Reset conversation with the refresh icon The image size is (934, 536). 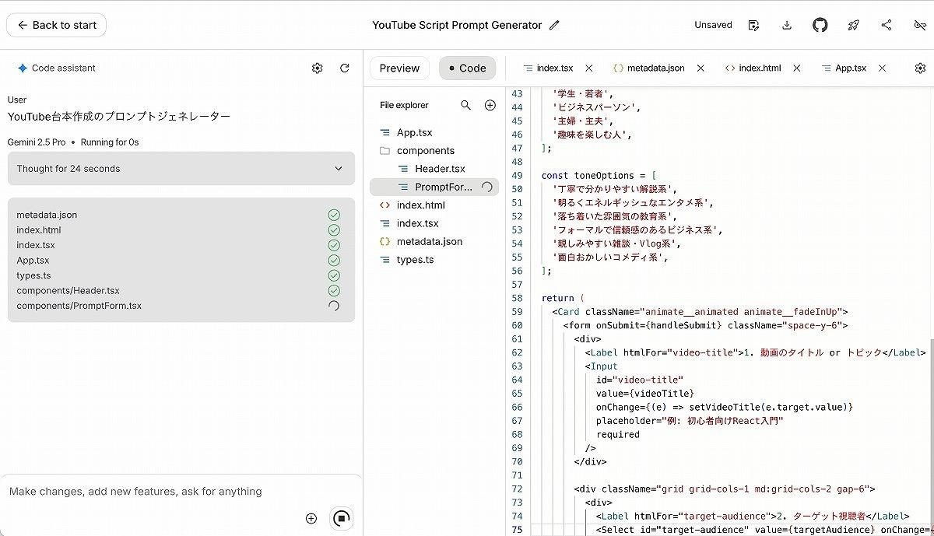[345, 68]
